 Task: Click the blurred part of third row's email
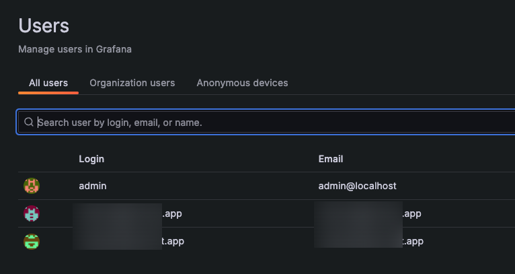(x=358, y=241)
